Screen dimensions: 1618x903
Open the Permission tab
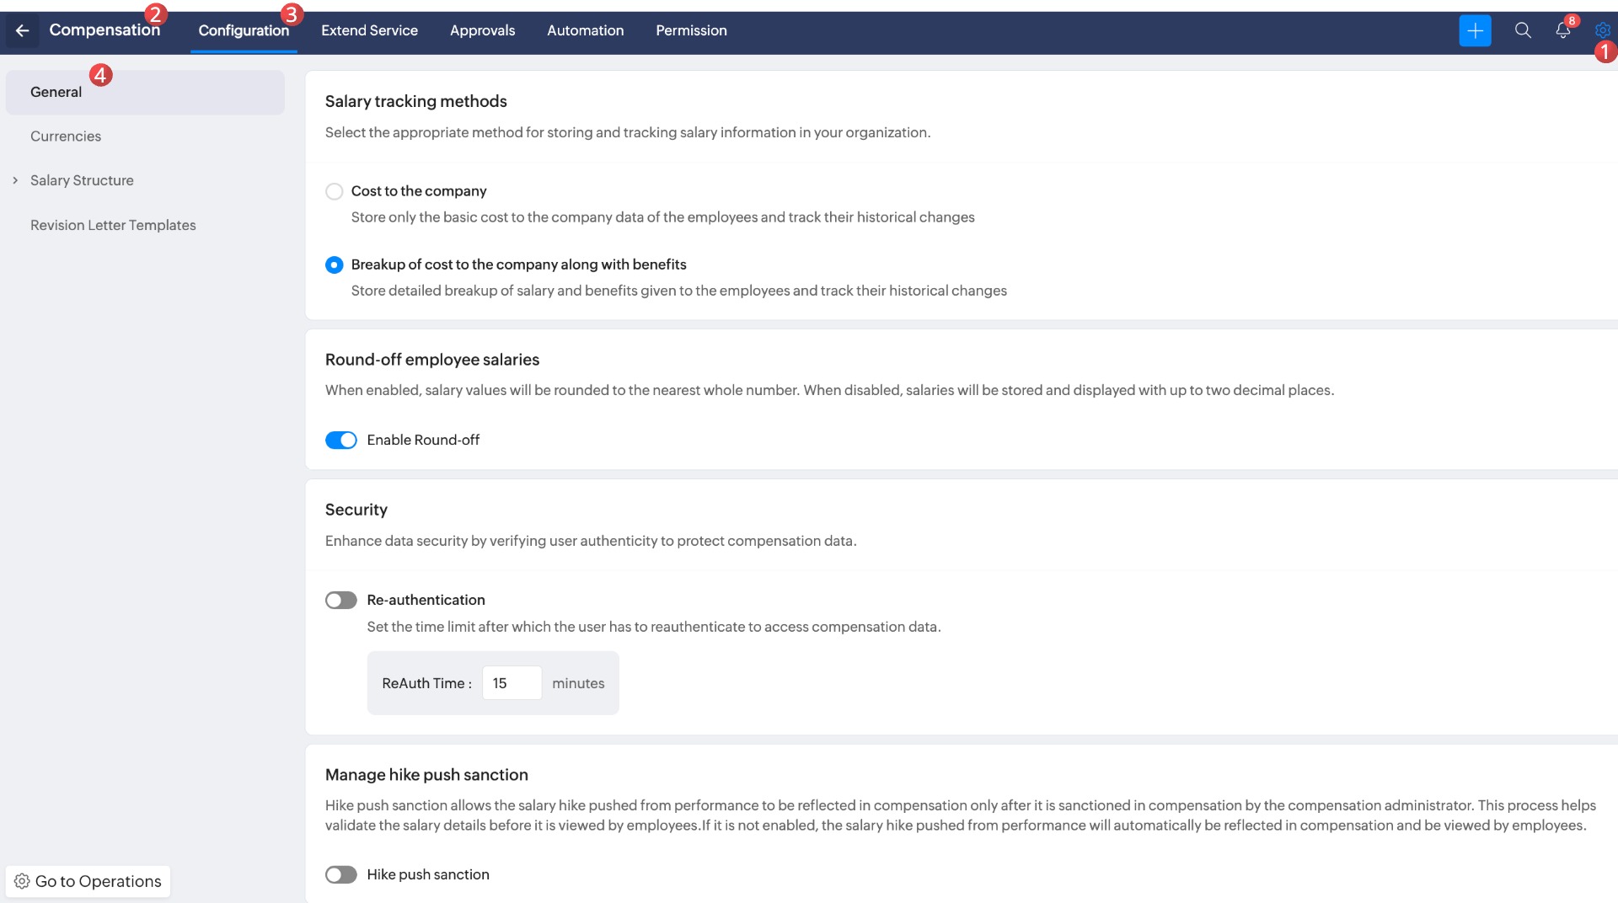[691, 30]
